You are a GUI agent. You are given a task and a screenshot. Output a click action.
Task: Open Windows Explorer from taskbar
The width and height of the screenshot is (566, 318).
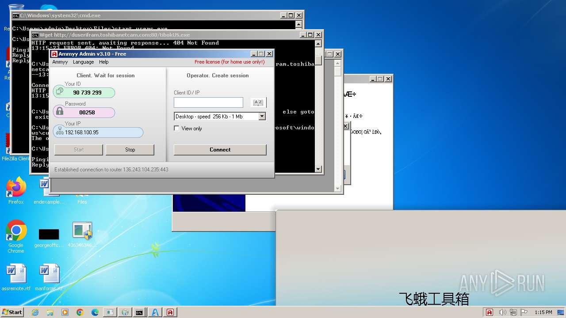(x=50, y=312)
